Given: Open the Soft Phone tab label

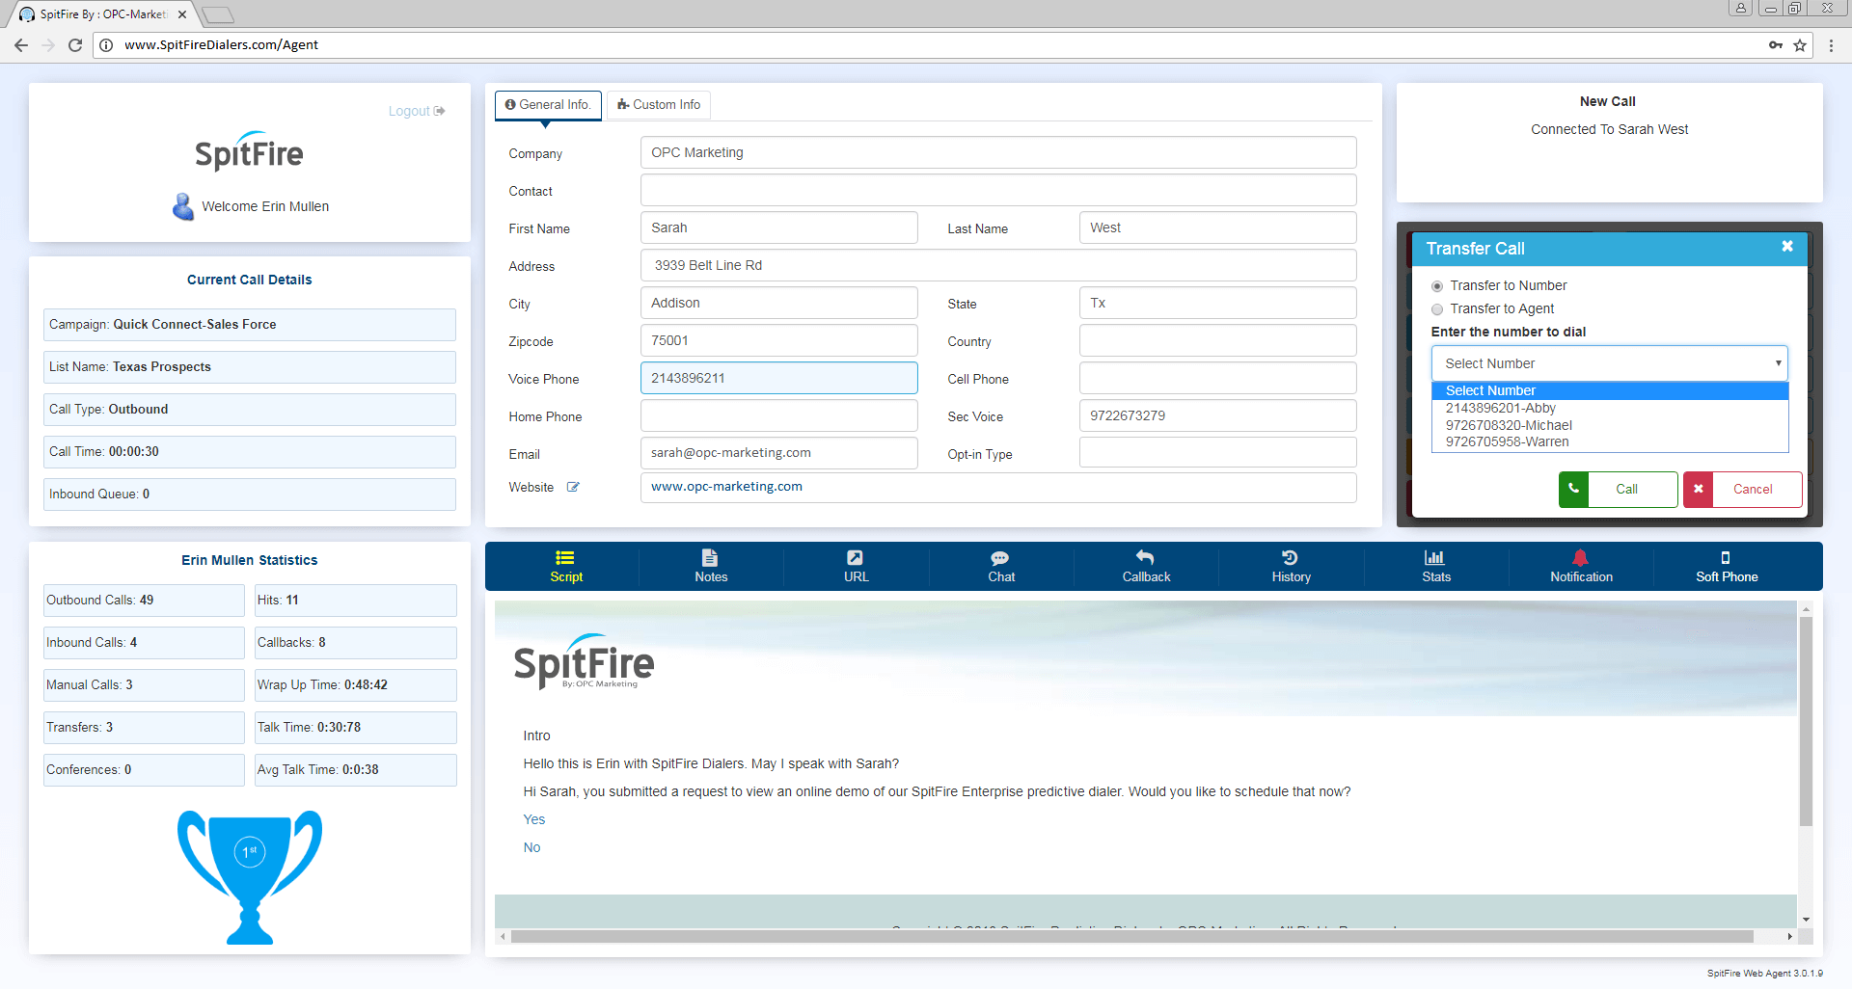Looking at the screenshot, I should pos(1727,576).
